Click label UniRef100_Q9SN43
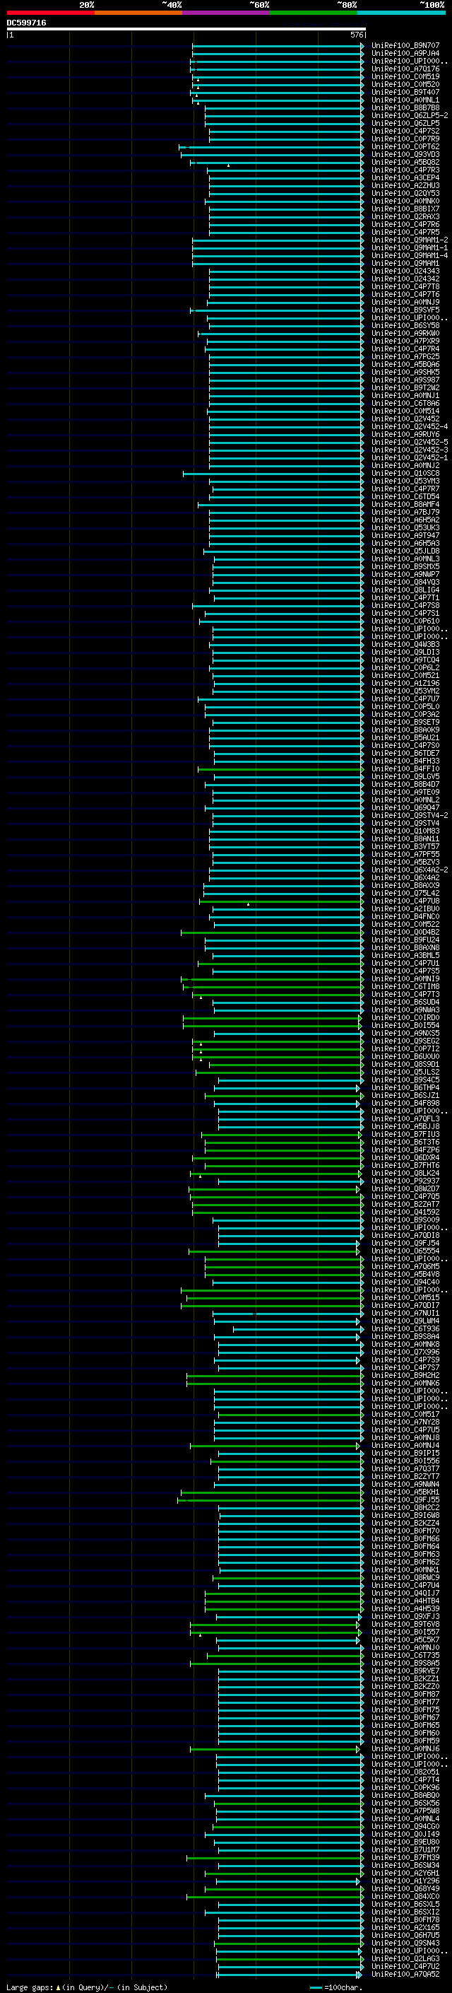 coord(405,1943)
